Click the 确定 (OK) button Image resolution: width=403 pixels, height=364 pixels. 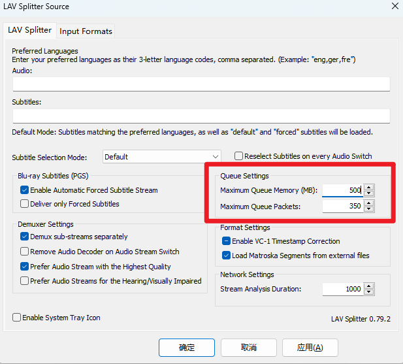coord(187,348)
